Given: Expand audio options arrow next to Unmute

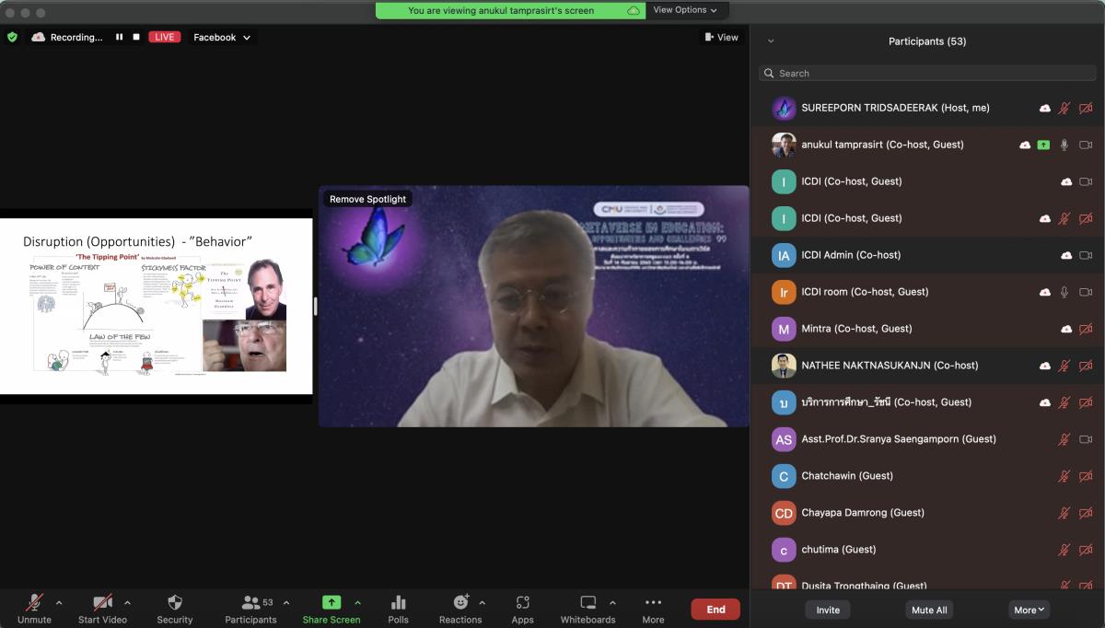Looking at the screenshot, I should point(59,603).
